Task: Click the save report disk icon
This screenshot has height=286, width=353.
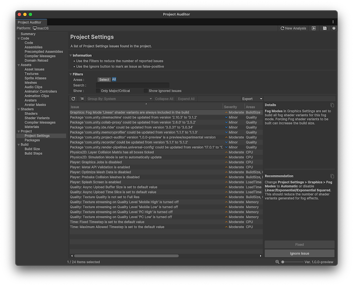Action: [x=324, y=28]
